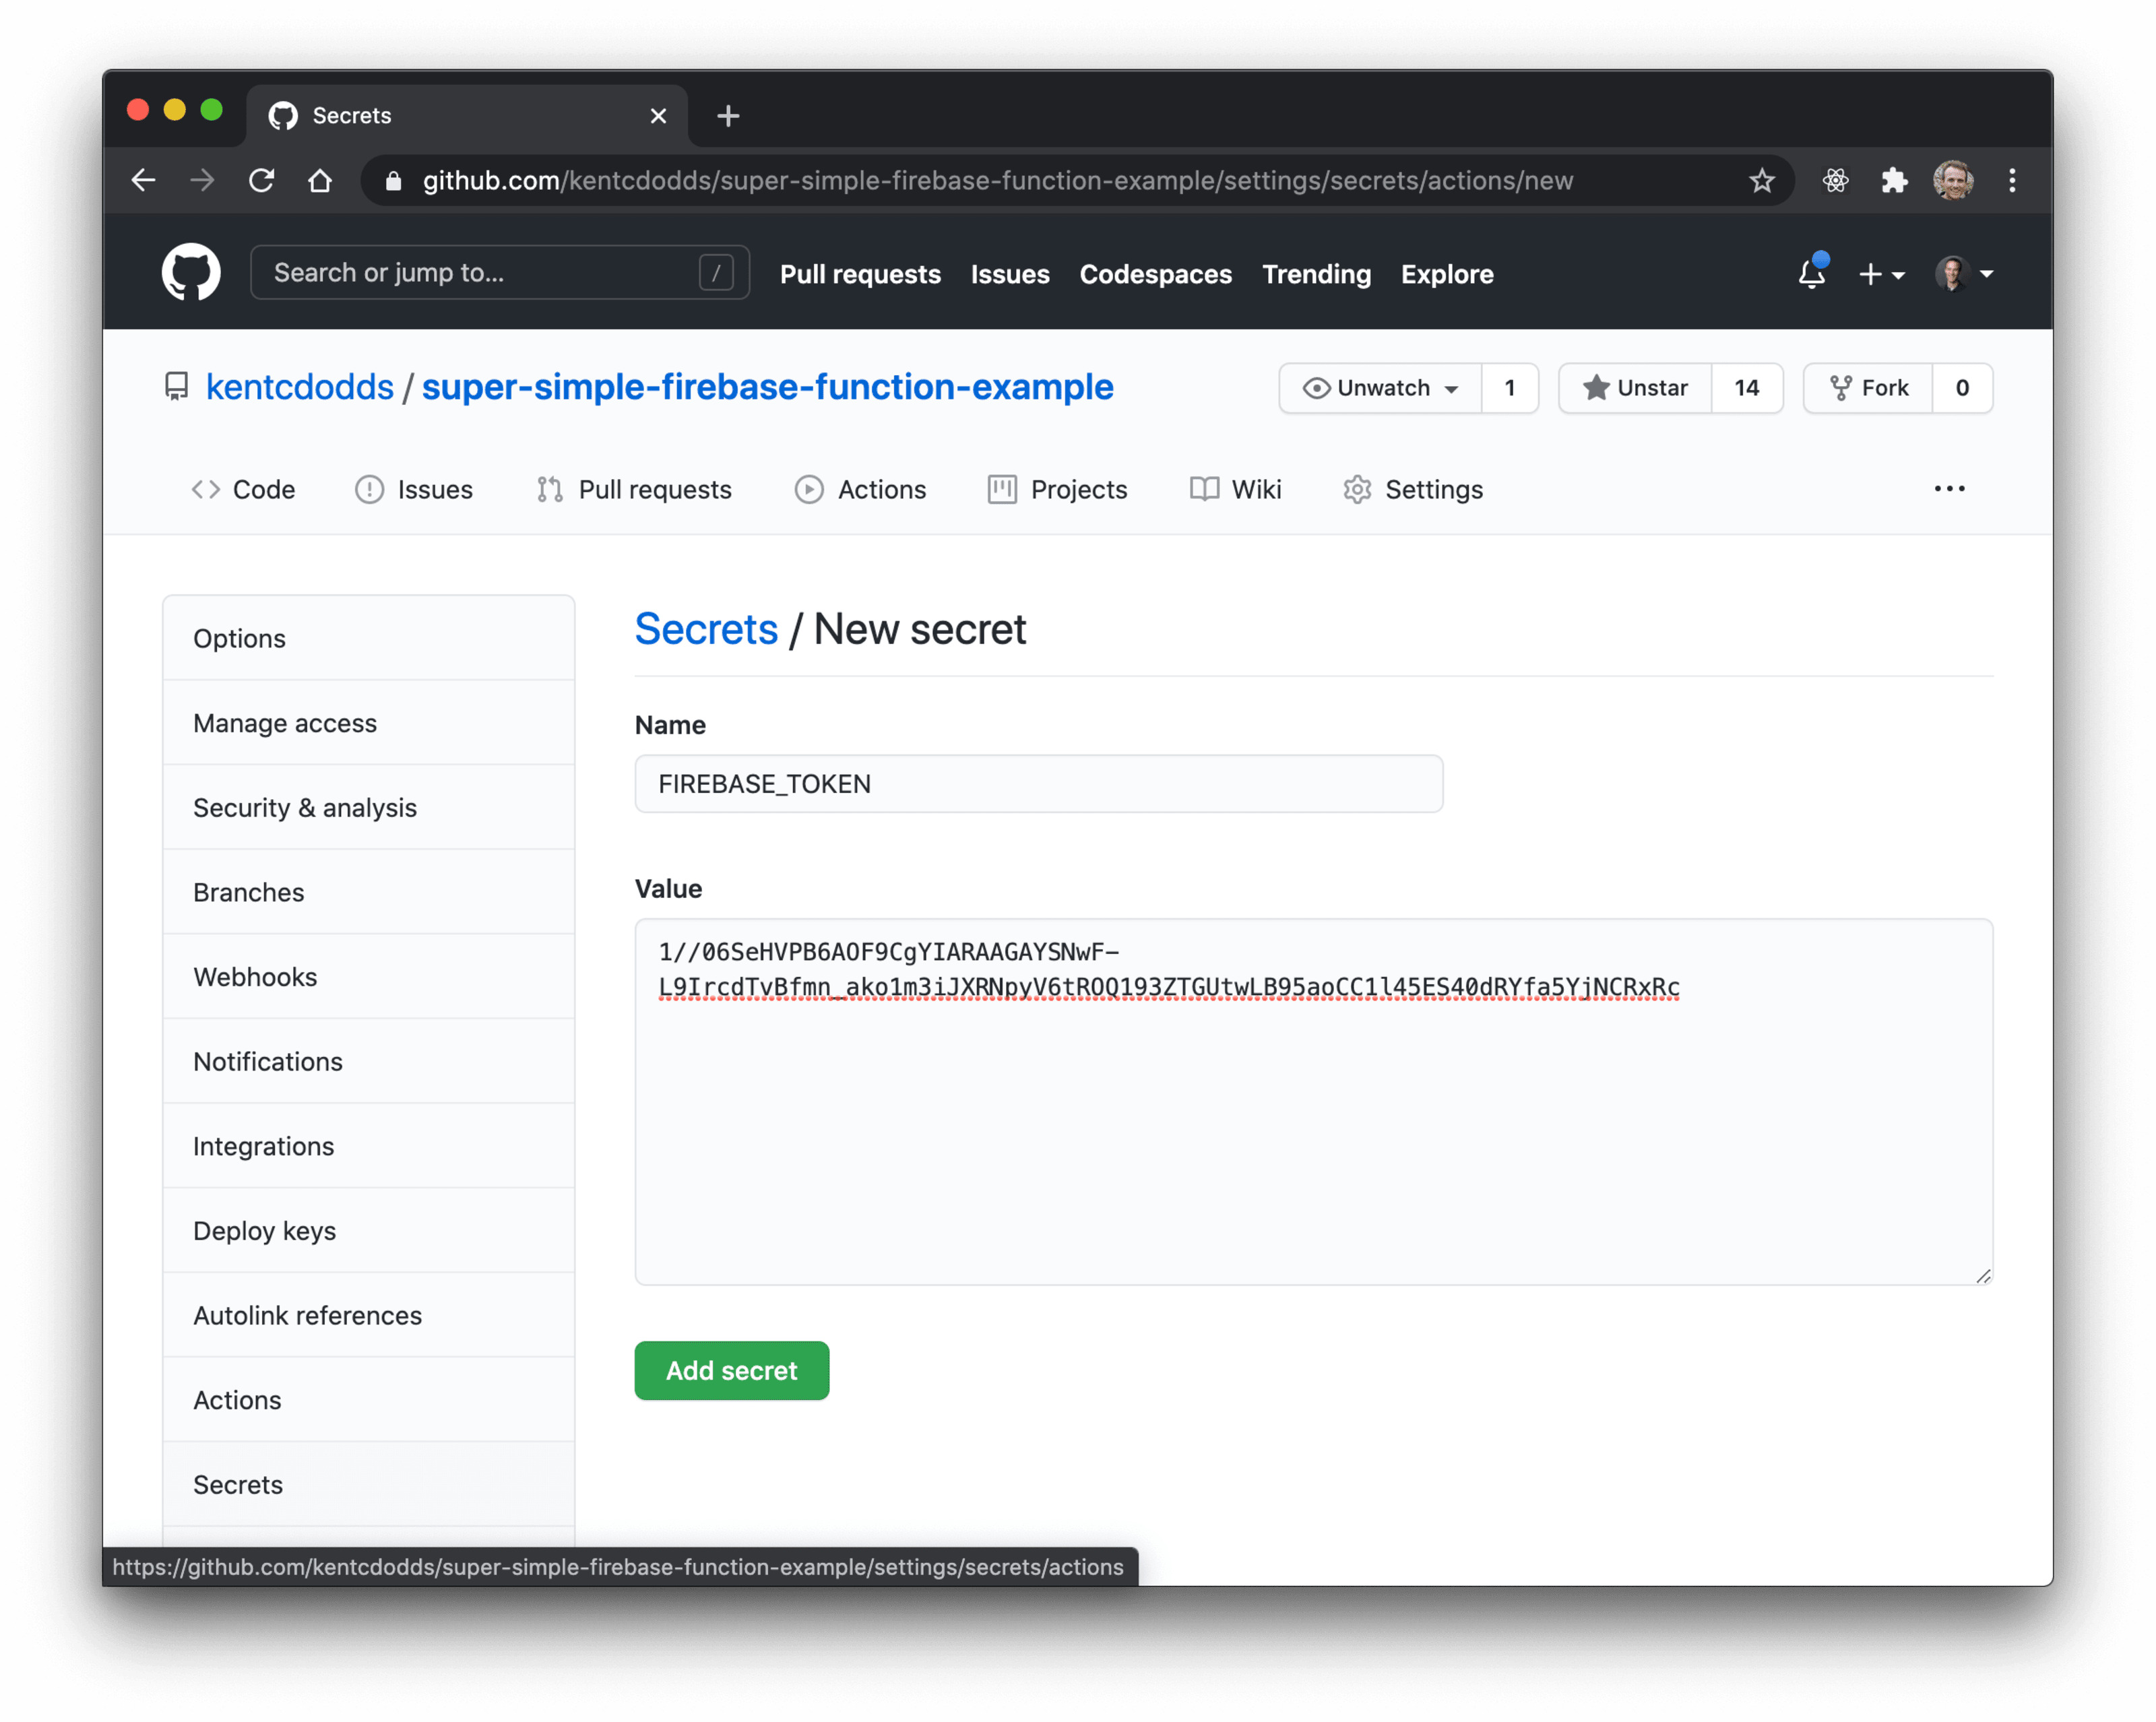Click the browser forward arrow

pyautogui.click(x=202, y=181)
